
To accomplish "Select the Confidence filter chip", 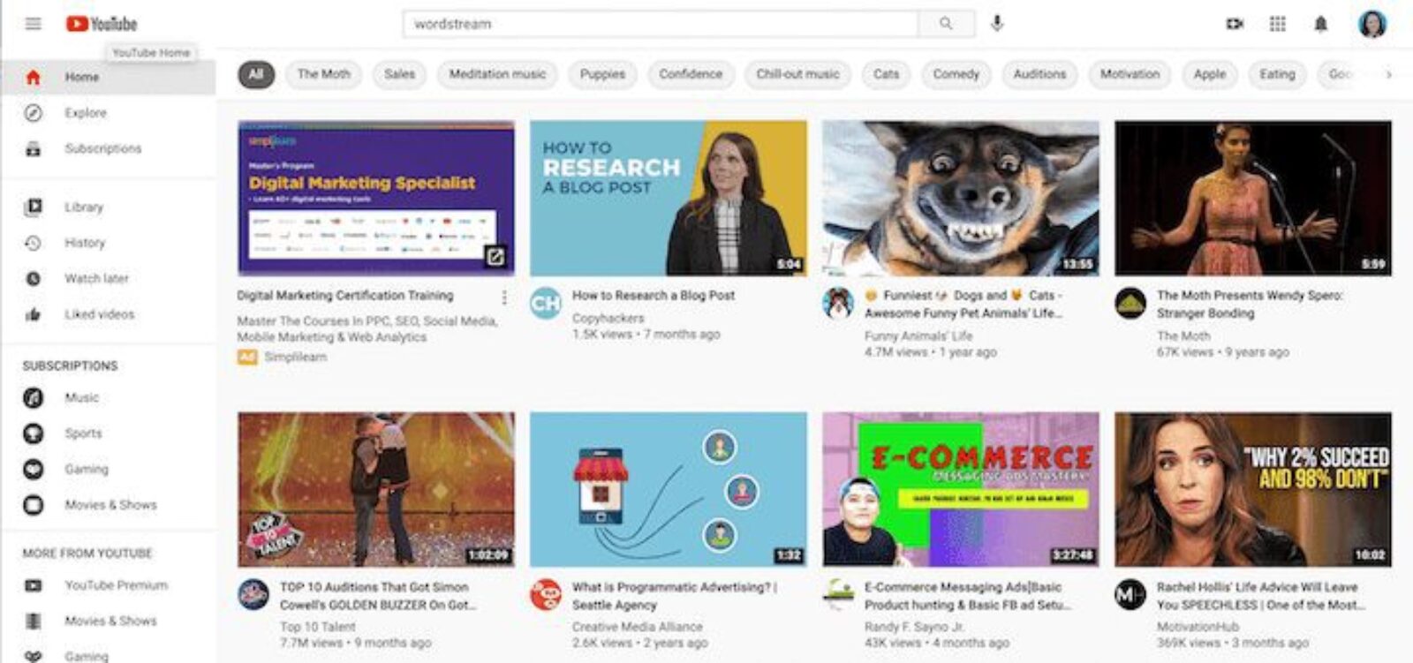I will 691,74.
